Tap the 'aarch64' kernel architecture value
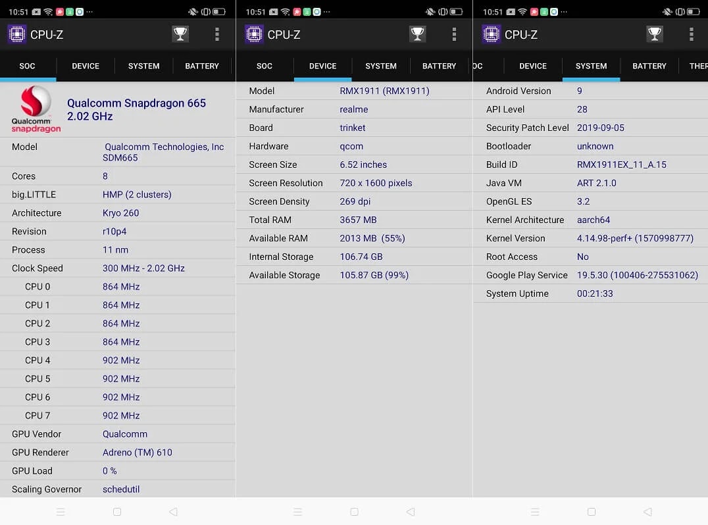This screenshot has width=708, height=525. pyautogui.click(x=594, y=220)
